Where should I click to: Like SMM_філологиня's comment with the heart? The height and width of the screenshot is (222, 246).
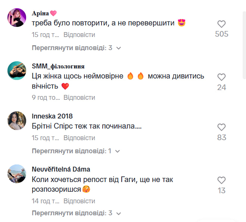click(x=221, y=77)
